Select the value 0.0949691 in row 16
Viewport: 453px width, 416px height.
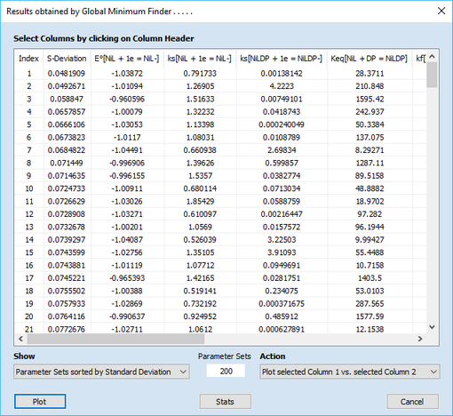[282, 265]
